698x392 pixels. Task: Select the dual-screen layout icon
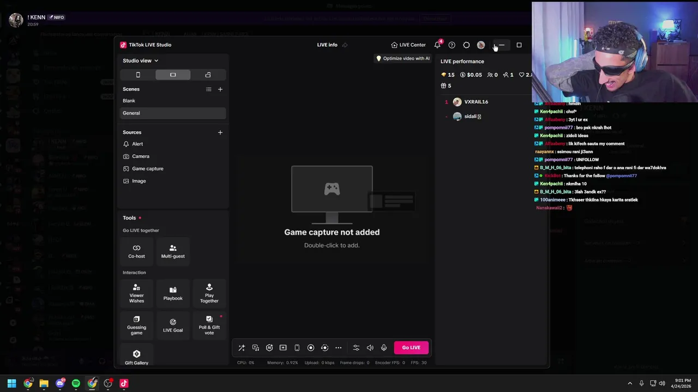(208, 75)
